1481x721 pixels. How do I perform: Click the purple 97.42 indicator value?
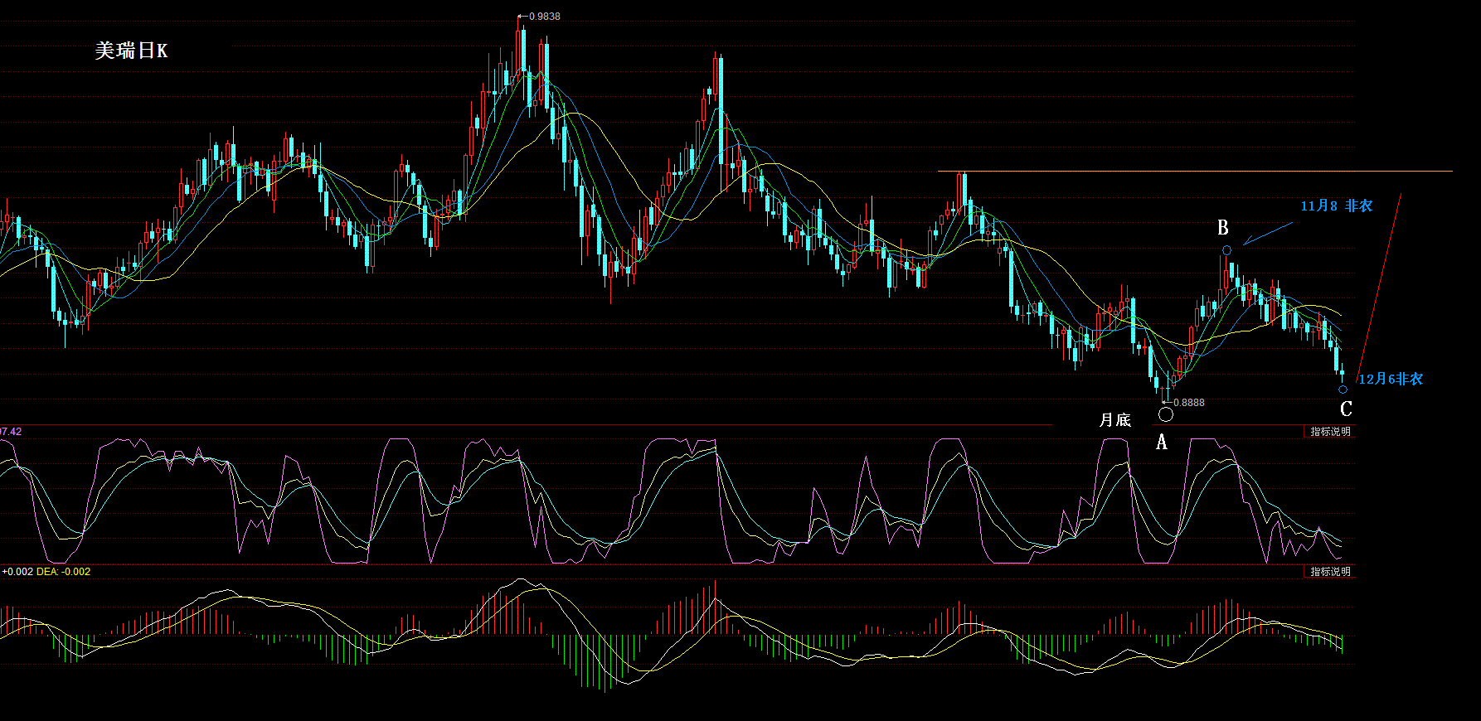(11, 432)
